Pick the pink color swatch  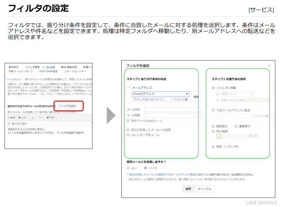244,136
